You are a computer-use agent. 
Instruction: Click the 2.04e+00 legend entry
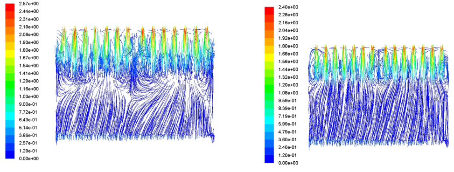point(288,30)
